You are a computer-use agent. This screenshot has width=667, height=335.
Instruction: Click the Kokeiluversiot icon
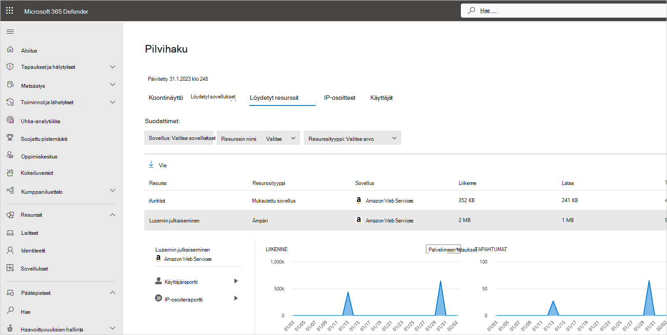tap(11, 173)
